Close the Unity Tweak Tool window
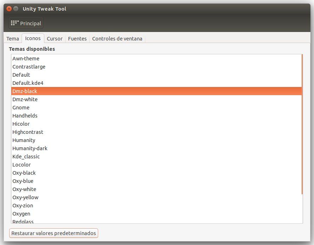The image size is (314, 245). tap(9, 9)
